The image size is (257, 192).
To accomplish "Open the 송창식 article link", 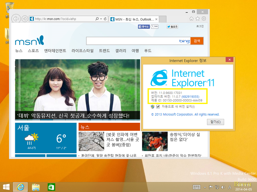I will tap(185, 137).
